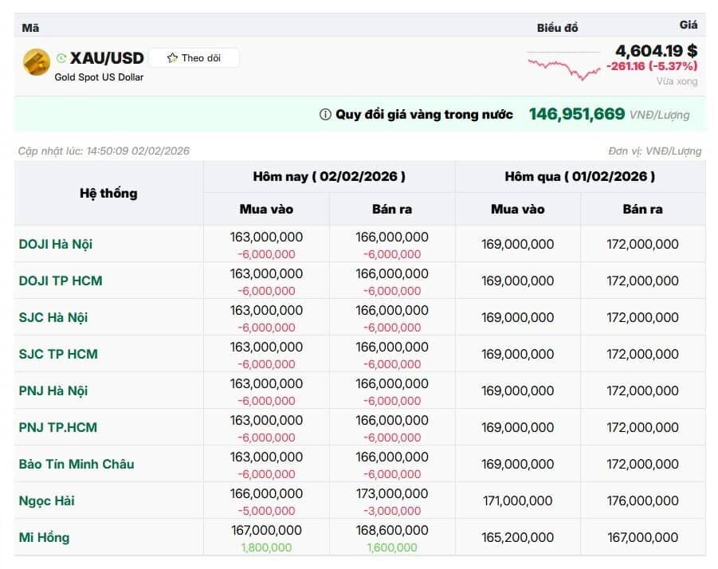
Task: Click the Biểu đồ column header
Action: (557, 28)
